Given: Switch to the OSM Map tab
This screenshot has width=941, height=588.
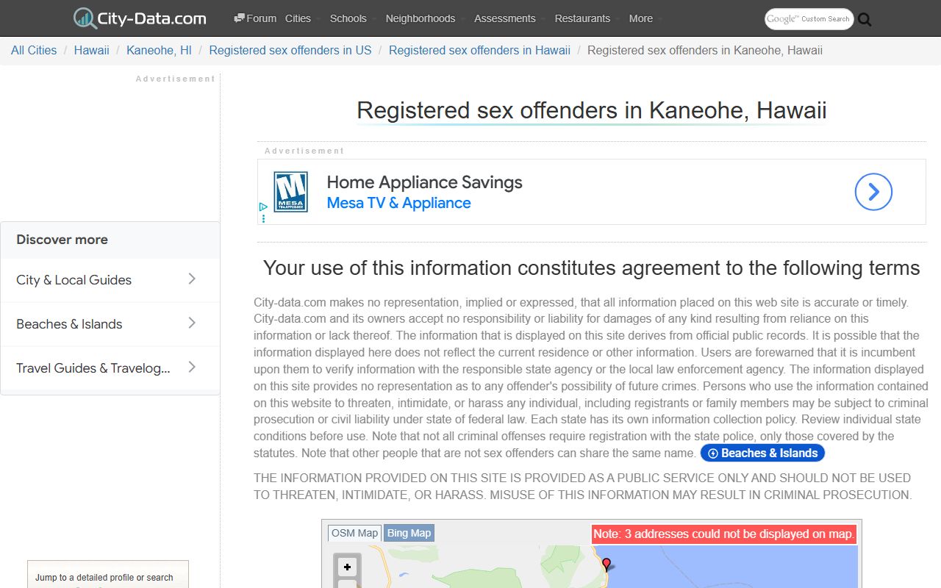Looking at the screenshot, I should tap(354, 533).
